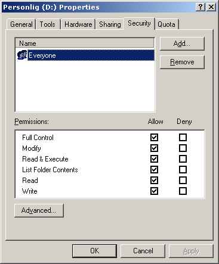Check Deny for Full Control

[x=183, y=137]
